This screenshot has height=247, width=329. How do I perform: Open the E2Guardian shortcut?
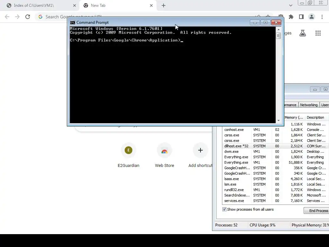(x=129, y=156)
